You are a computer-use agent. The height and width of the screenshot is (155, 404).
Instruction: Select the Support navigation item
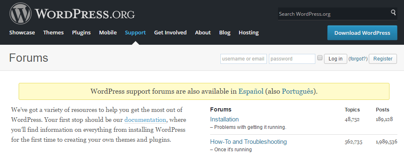click(x=135, y=32)
